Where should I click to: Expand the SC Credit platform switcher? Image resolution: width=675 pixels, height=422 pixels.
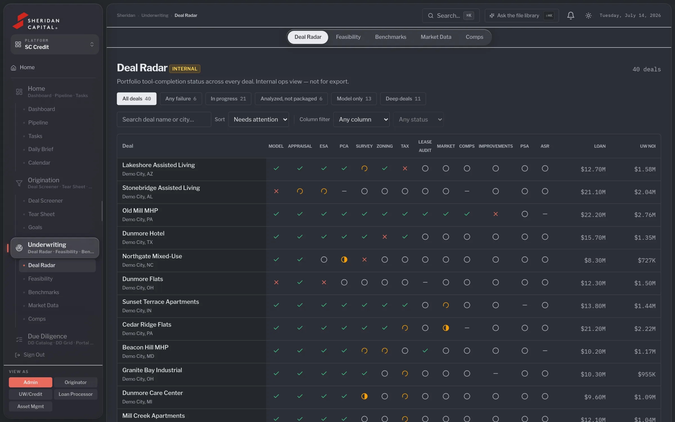pyautogui.click(x=55, y=44)
